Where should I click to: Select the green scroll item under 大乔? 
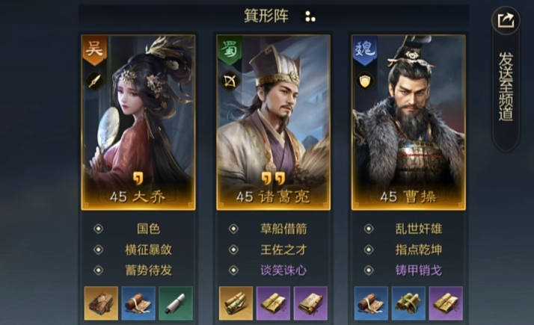click(176, 303)
